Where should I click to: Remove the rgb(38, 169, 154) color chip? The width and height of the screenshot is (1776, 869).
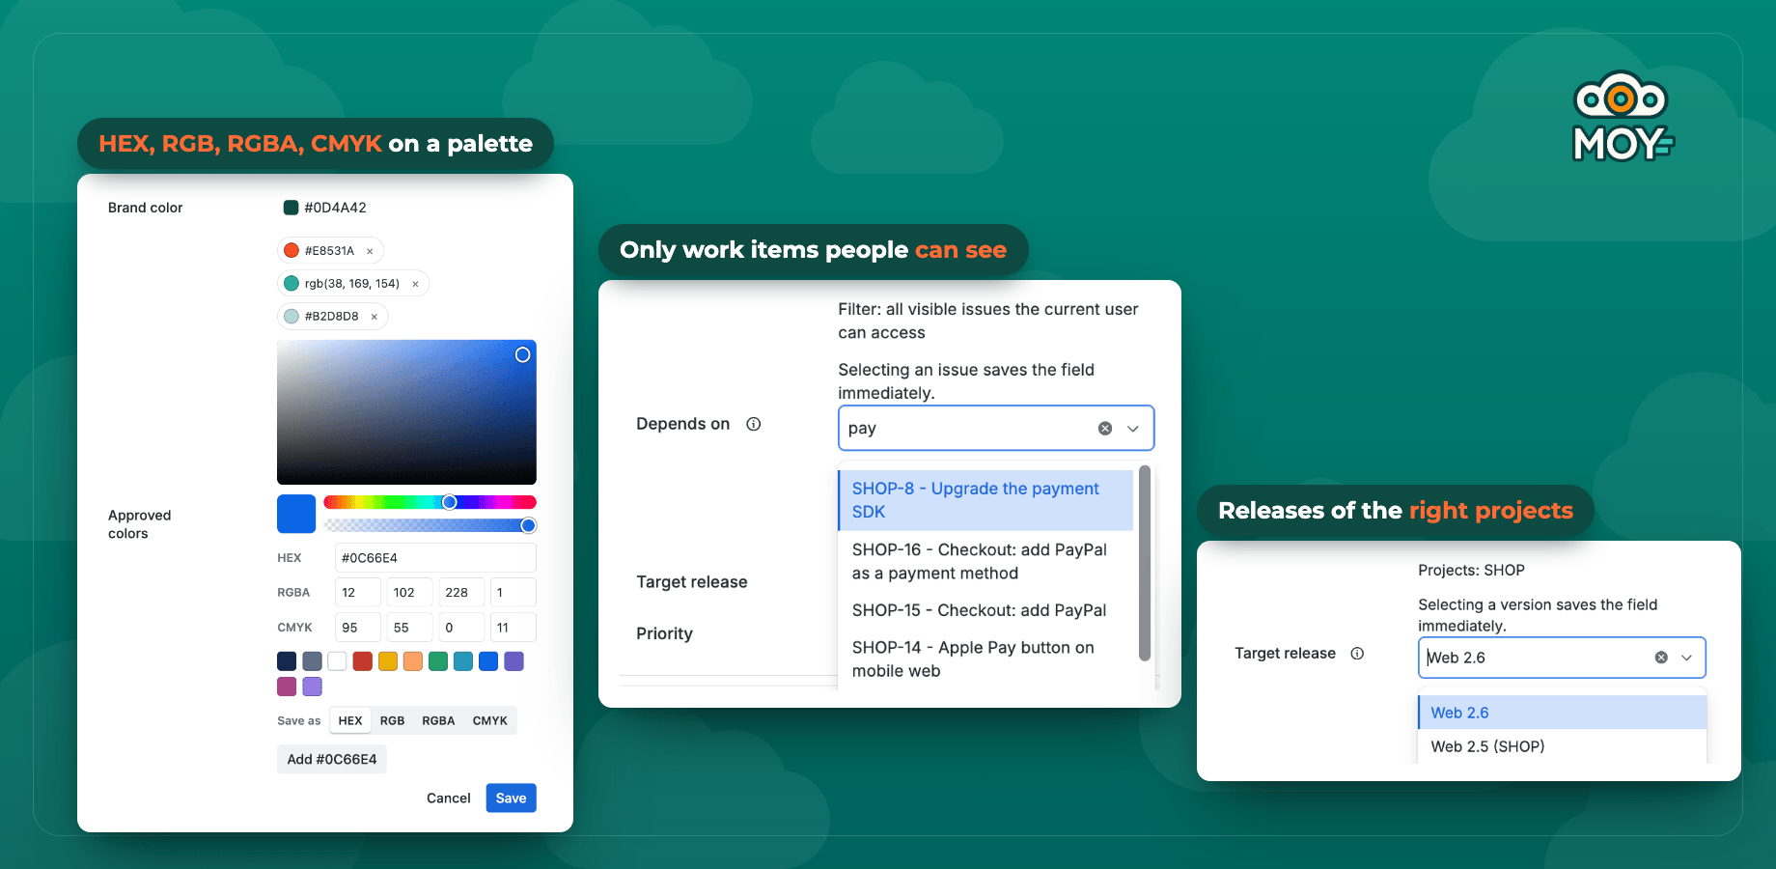point(415,284)
